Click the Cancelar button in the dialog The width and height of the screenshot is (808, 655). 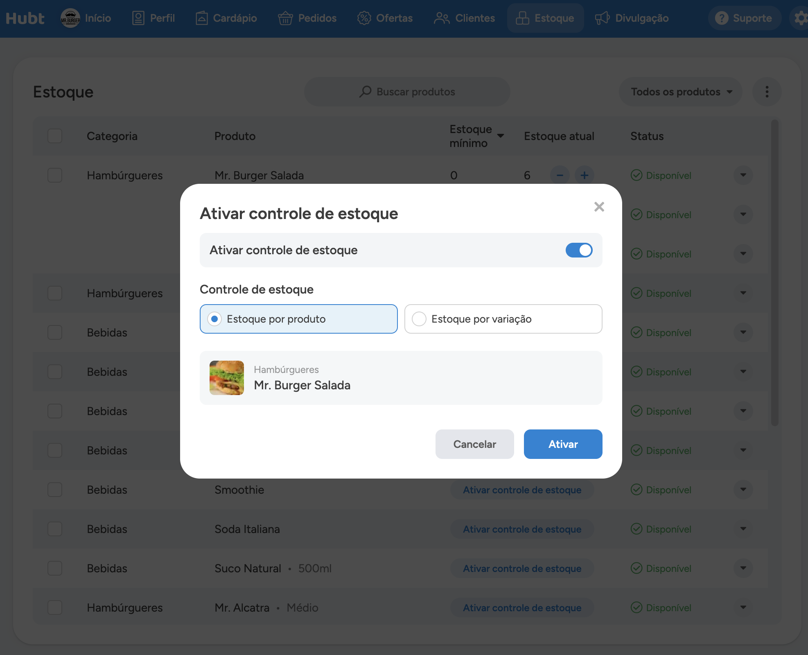475,444
